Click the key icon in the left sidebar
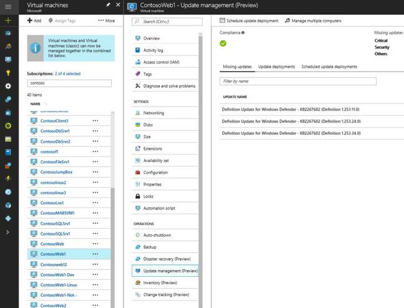This screenshot has height=308, width=404. point(8,73)
